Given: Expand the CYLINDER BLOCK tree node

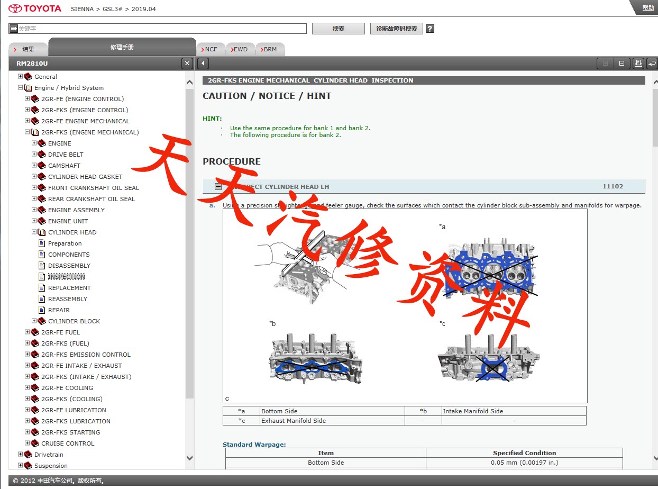Looking at the screenshot, I should pyautogui.click(x=34, y=321).
